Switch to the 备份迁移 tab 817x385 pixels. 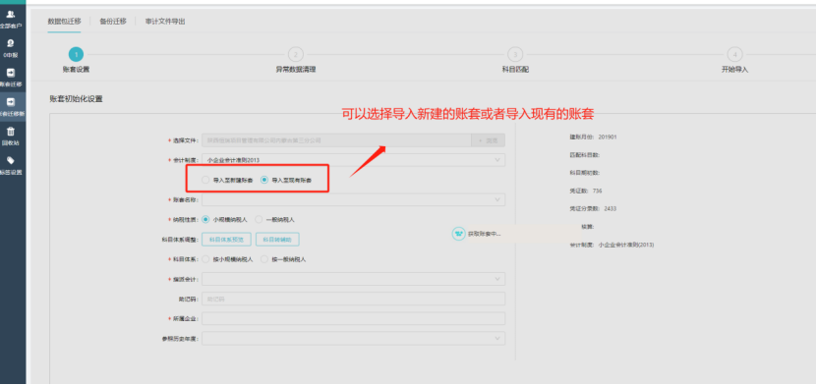click(x=113, y=22)
